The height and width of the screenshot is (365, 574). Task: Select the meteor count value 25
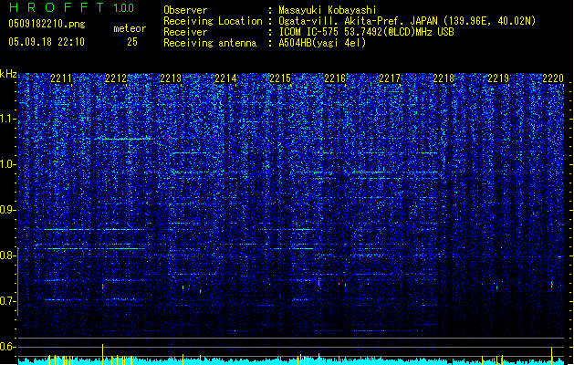coord(132,42)
